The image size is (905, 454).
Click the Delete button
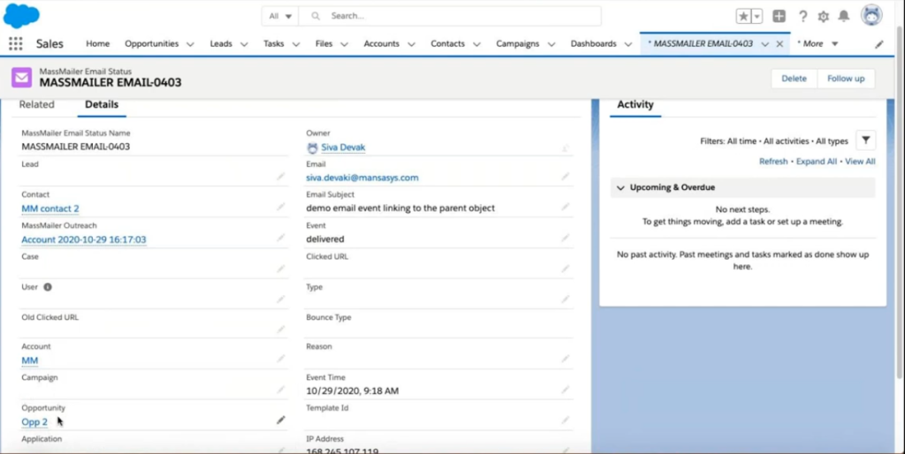[795, 79]
